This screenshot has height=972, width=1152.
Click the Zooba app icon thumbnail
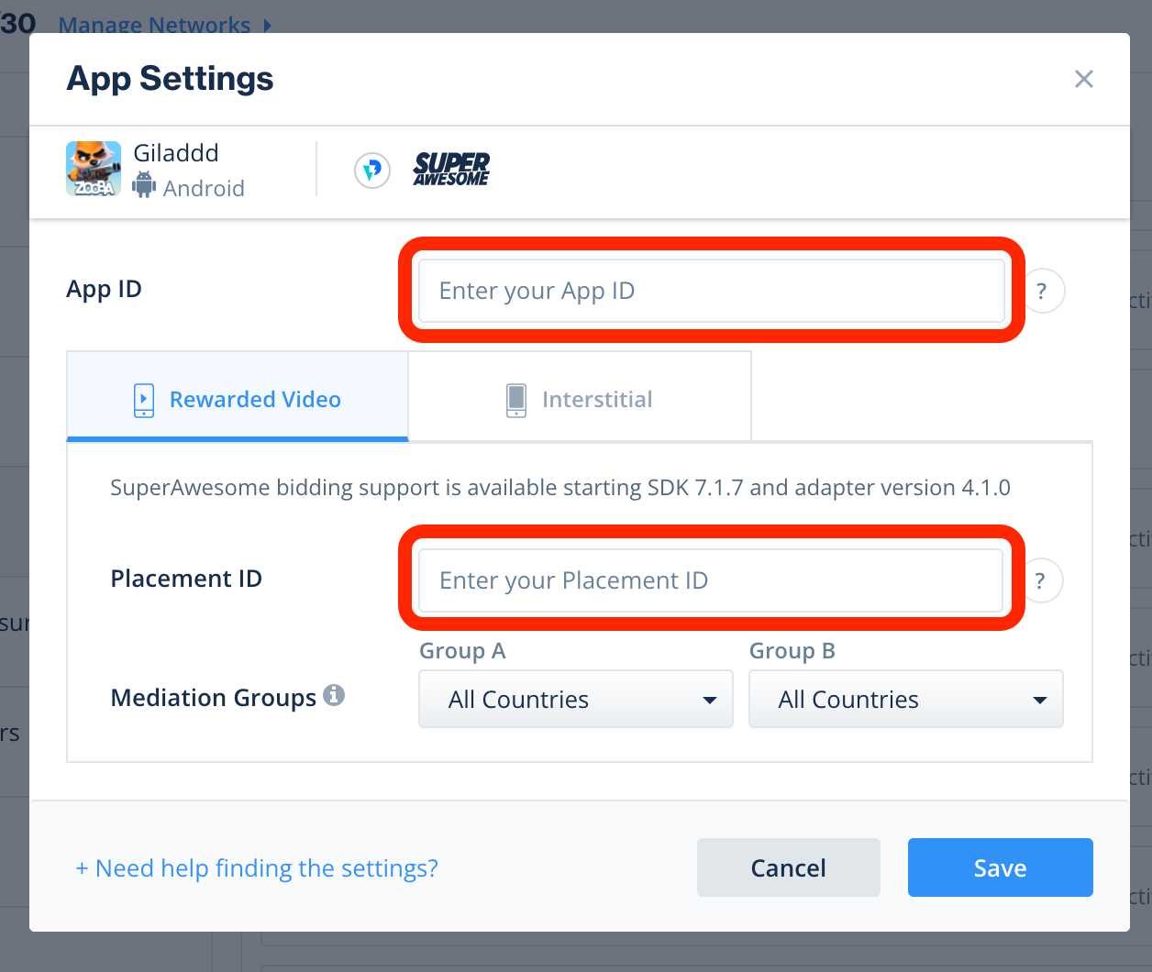[x=94, y=169]
